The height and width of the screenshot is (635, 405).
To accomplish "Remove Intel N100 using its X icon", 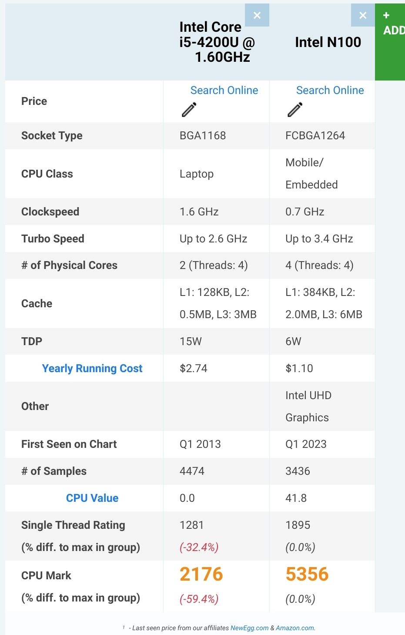I will coord(363,15).
